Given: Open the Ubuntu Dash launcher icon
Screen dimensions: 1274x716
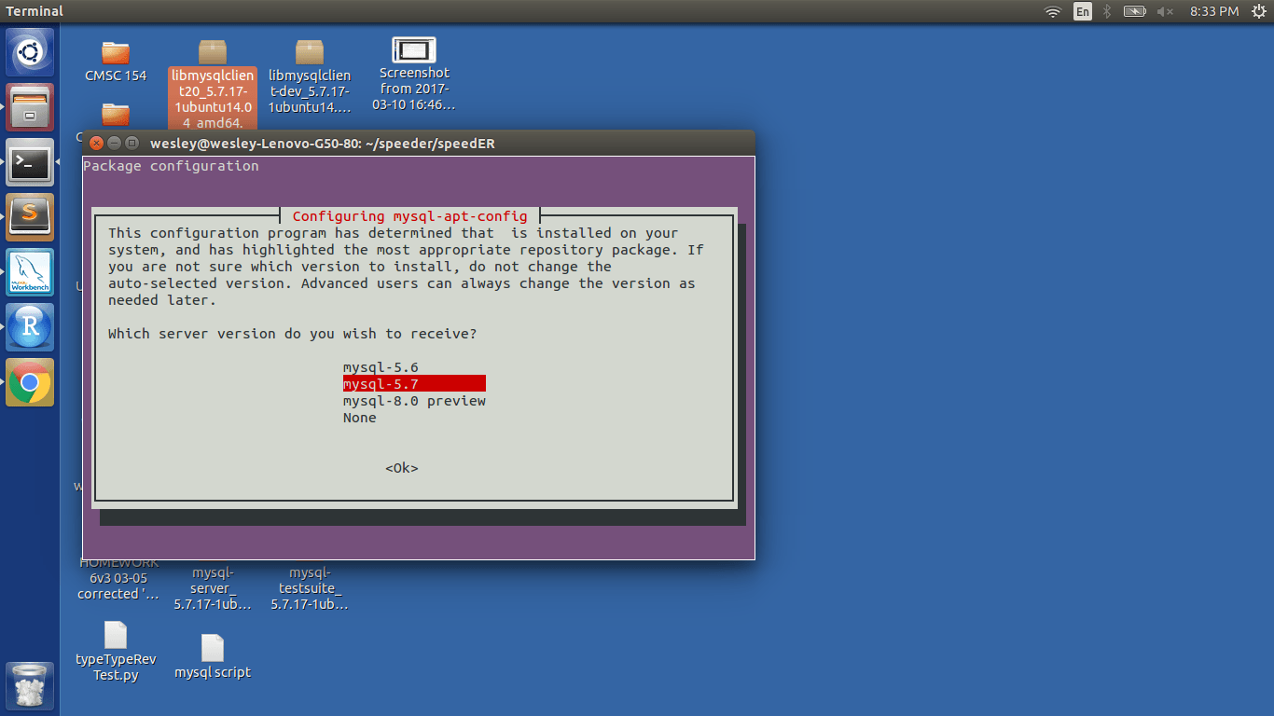Looking at the screenshot, I should (x=30, y=51).
